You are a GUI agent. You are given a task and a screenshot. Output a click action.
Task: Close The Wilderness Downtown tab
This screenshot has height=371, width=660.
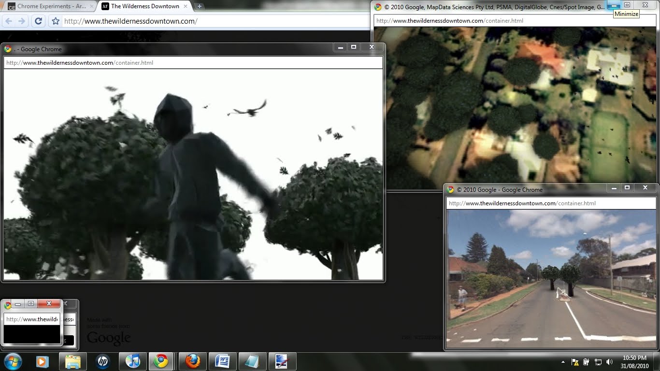(x=186, y=6)
